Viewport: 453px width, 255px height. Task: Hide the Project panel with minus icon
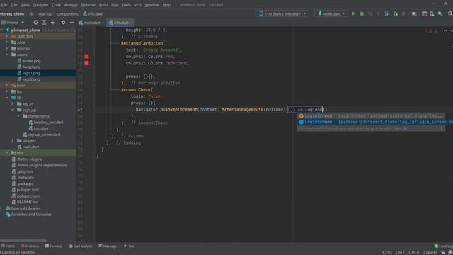coord(71,22)
